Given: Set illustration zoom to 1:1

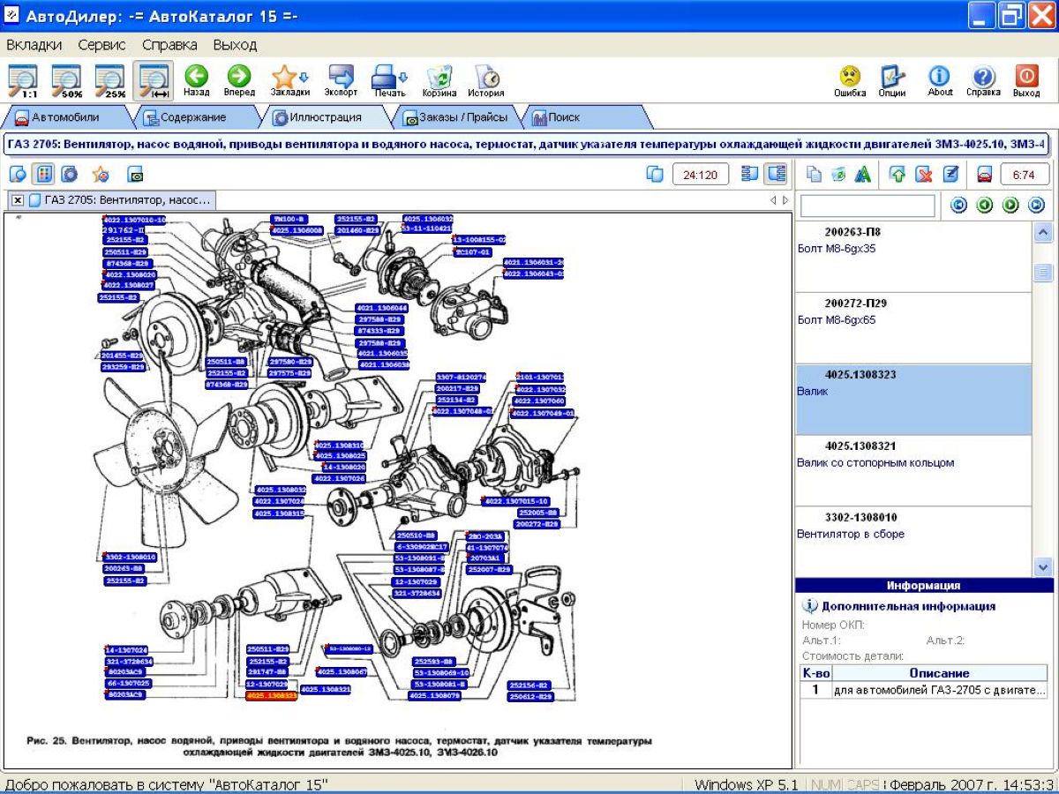Looking at the screenshot, I should click(23, 80).
